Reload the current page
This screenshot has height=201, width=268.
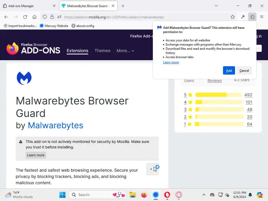coord(25,17)
